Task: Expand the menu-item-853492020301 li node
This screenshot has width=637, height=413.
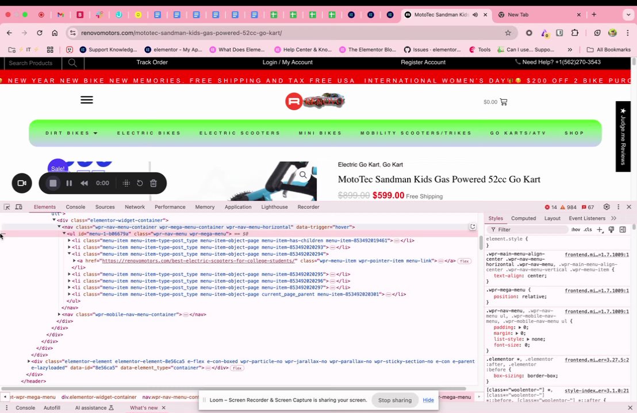Action: (69, 294)
